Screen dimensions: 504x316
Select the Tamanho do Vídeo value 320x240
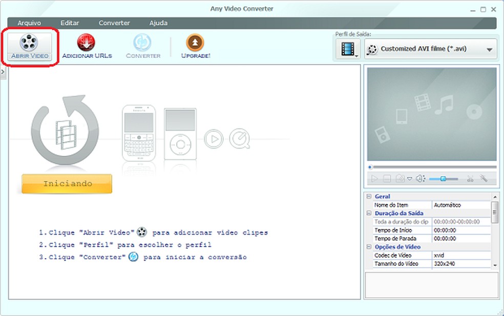(461, 264)
